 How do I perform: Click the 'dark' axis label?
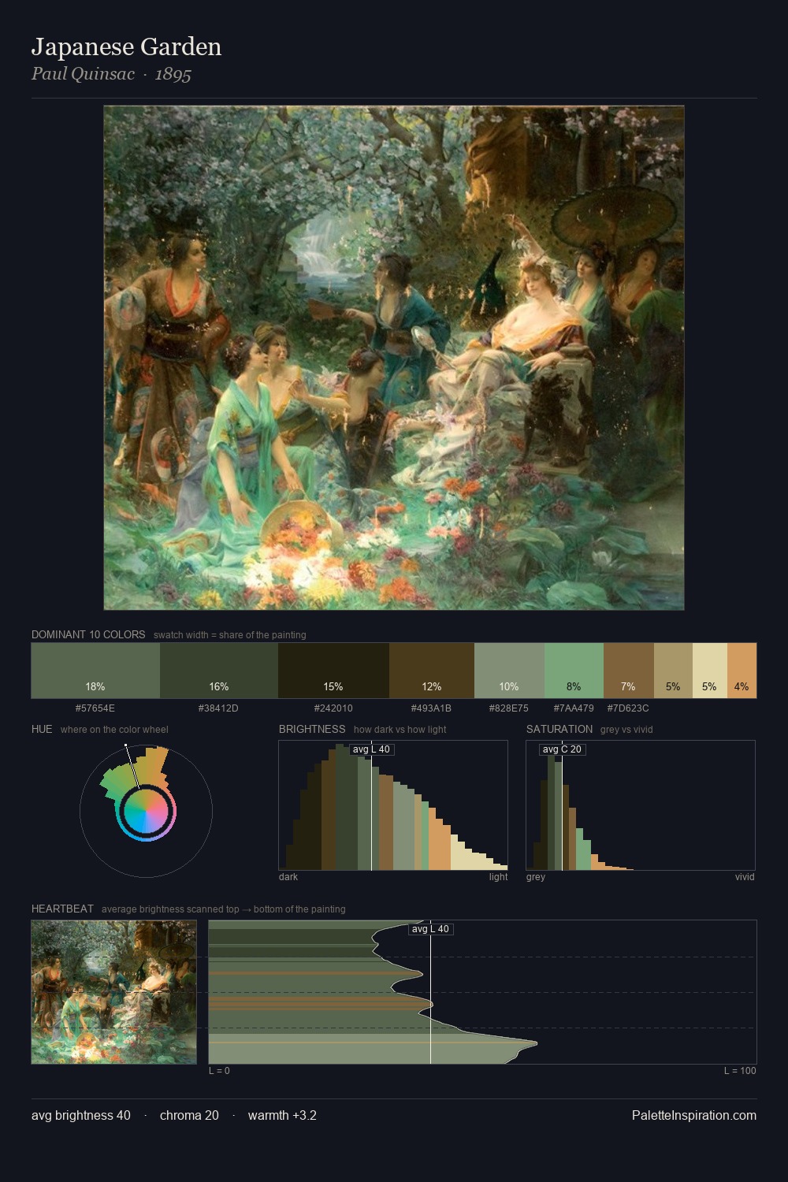coord(288,877)
